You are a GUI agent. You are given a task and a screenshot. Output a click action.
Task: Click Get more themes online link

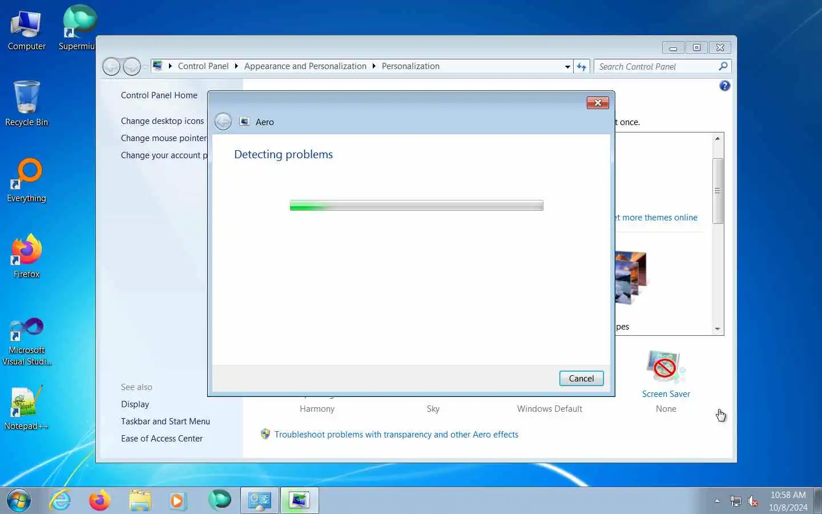[x=656, y=218]
